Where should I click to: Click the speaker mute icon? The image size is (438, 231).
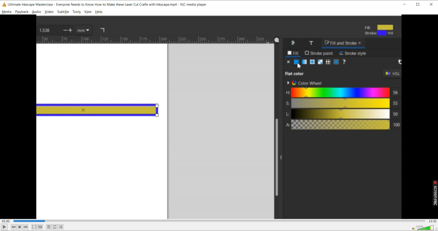click(x=413, y=228)
